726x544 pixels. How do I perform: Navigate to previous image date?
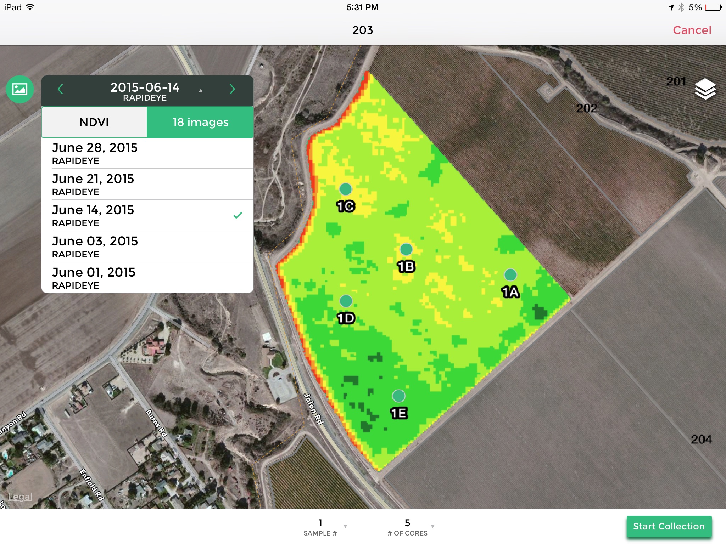(x=60, y=89)
